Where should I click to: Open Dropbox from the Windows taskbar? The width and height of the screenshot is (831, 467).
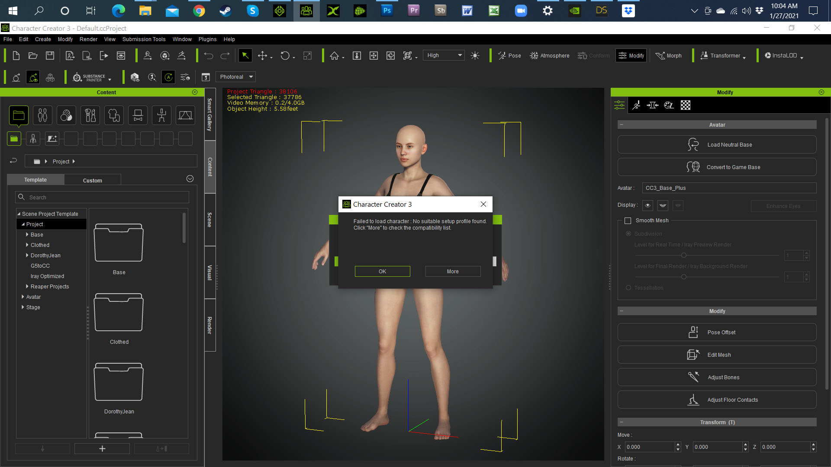(628, 10)
